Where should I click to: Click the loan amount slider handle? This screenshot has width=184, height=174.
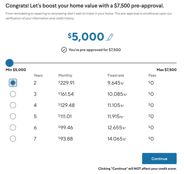(x=9, y=63)
